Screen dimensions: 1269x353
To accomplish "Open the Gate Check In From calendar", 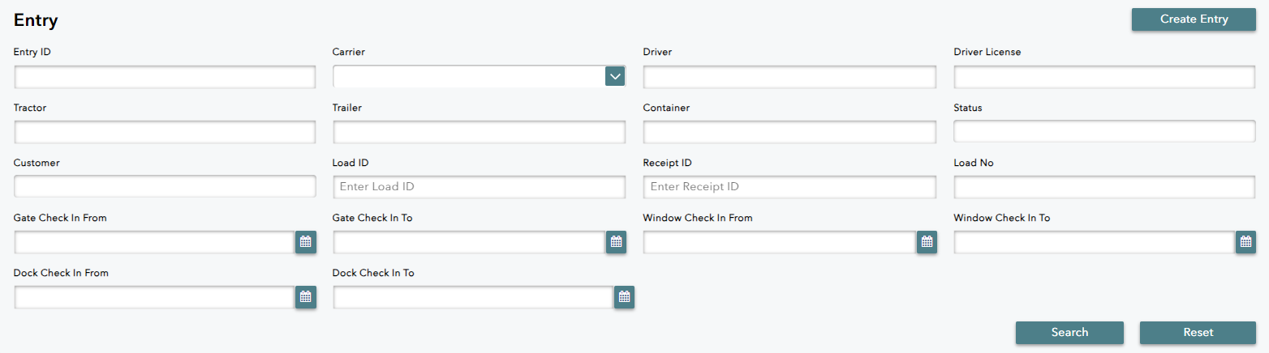I will tap(306, 242).
